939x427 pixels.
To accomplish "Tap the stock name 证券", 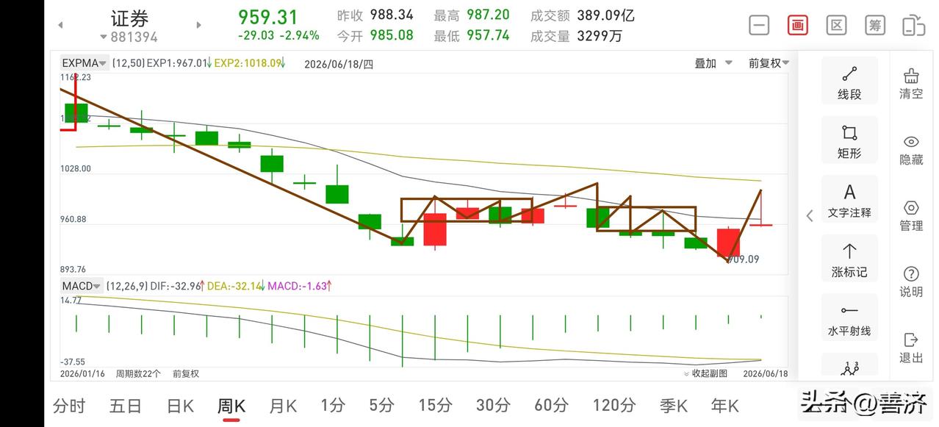I will (129, 18).
